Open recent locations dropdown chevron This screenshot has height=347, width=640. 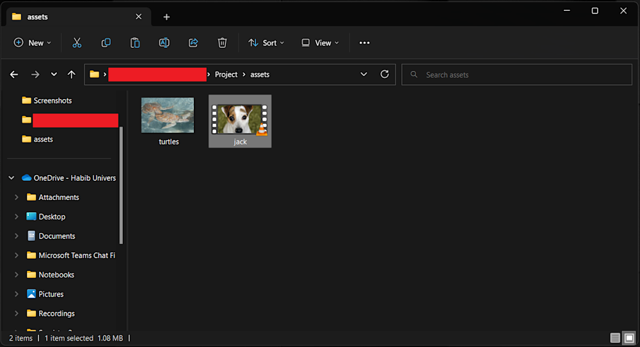click(54, 75)
